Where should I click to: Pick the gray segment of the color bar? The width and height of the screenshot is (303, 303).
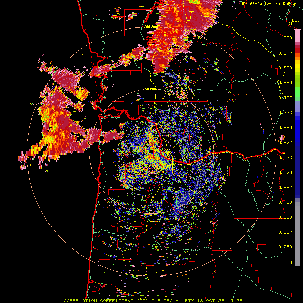tap(297, 234)
